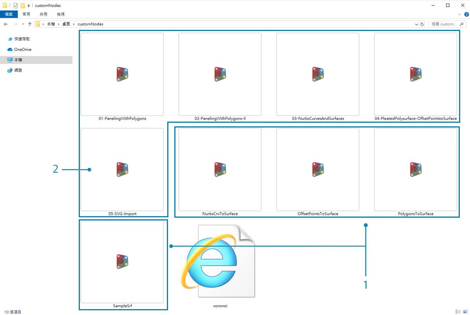
Task: Select the 01-PanelingWithPolygons file thumbnail
Action: (x=122, y=74)
